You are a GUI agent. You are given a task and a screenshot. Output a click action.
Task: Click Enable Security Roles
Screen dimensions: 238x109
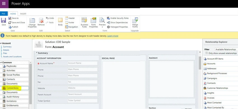[x=118, y=18]
